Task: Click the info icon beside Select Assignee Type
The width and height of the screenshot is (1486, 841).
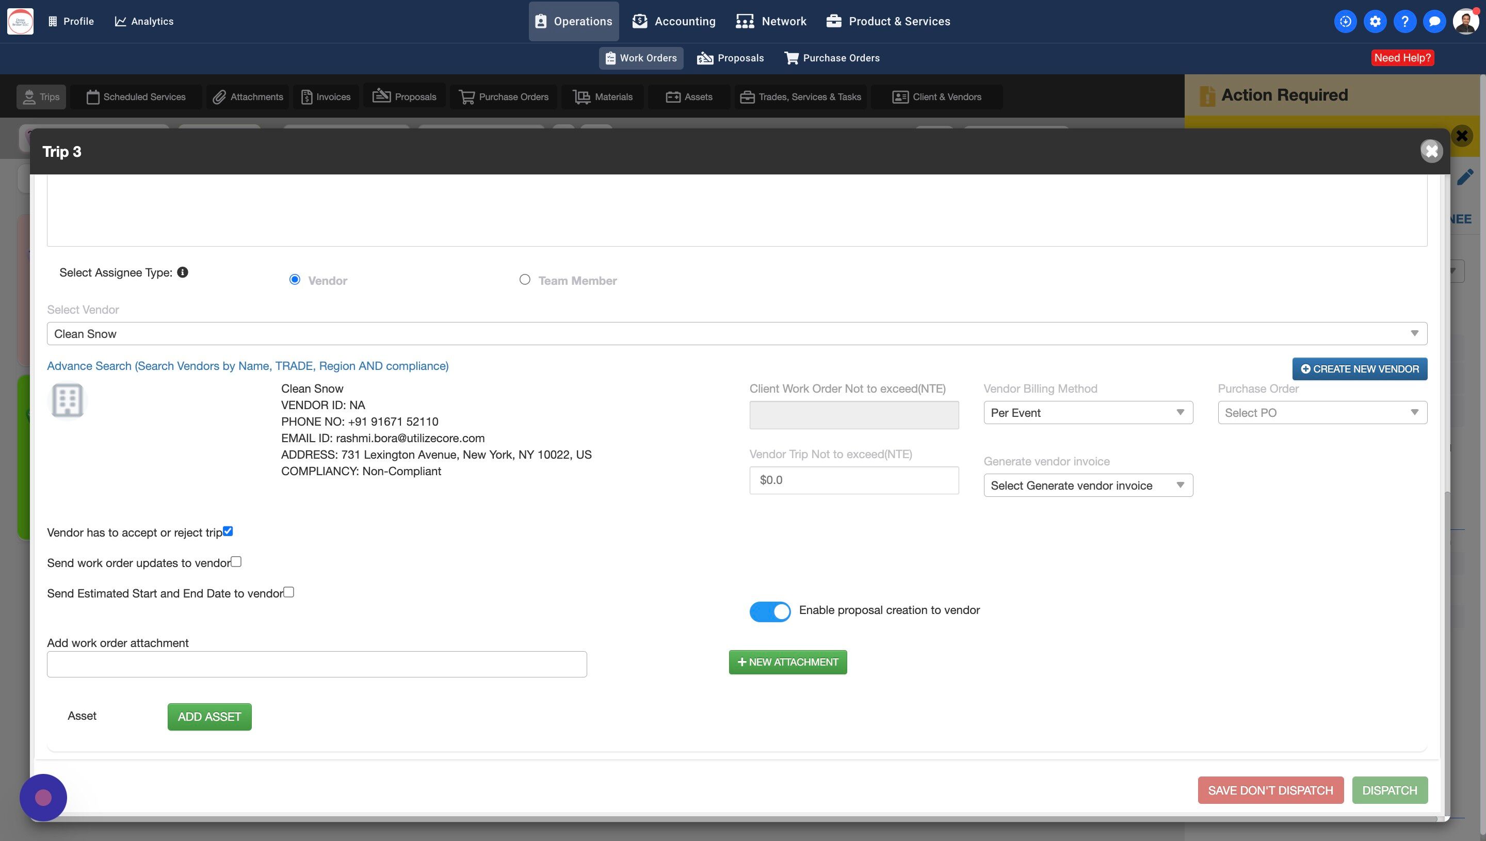Action: (183, 272)
